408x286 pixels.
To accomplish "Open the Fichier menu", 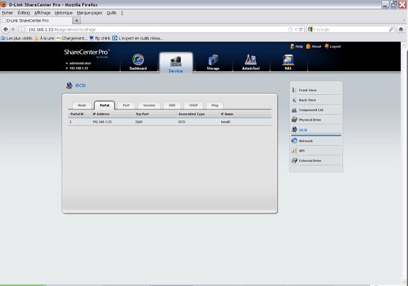I will pos(7,13).
